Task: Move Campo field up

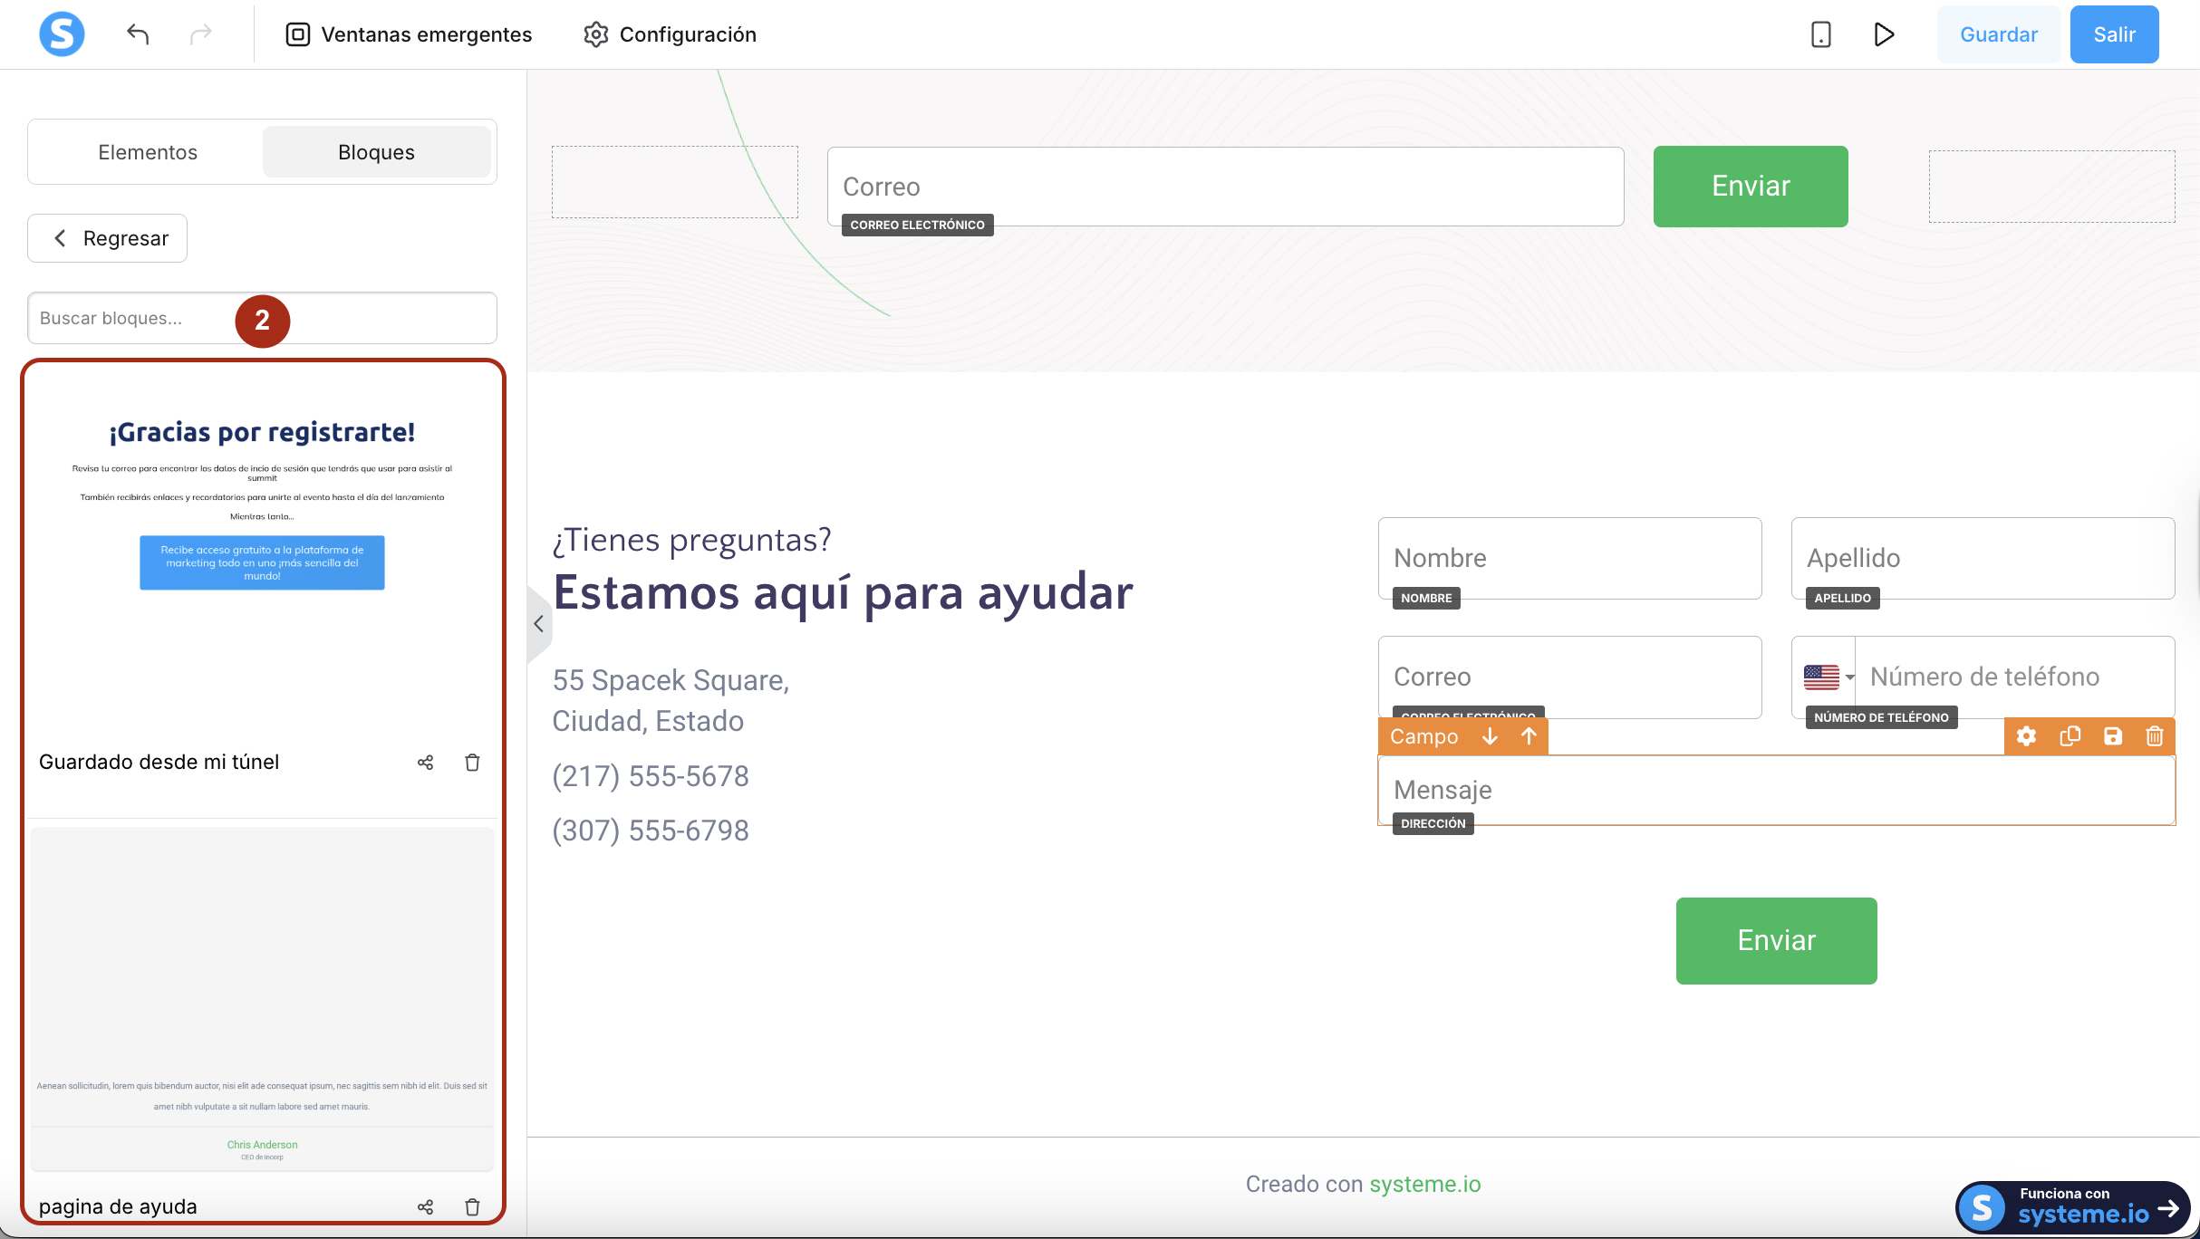Action: (x=1529, y=736)
